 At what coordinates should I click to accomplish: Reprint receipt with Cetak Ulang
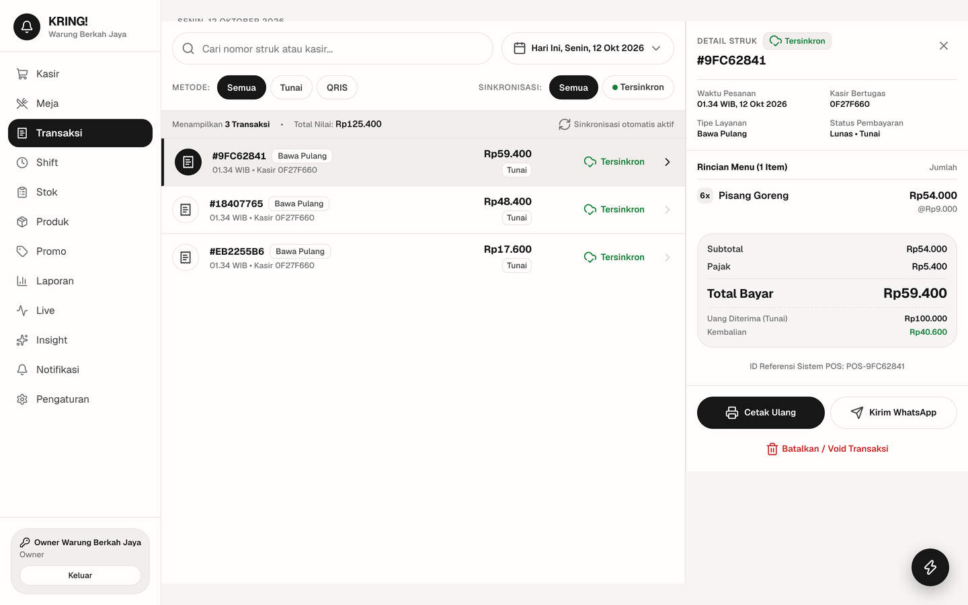(761, 413)
